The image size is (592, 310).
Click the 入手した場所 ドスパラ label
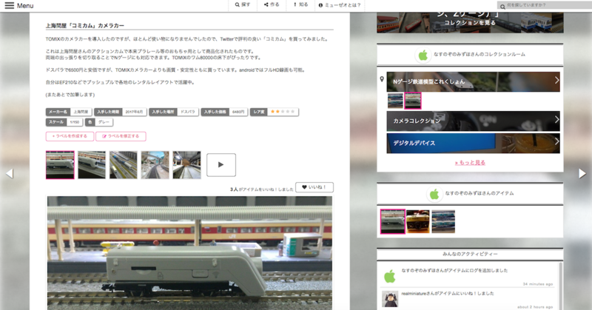click(x=174, y=112)
